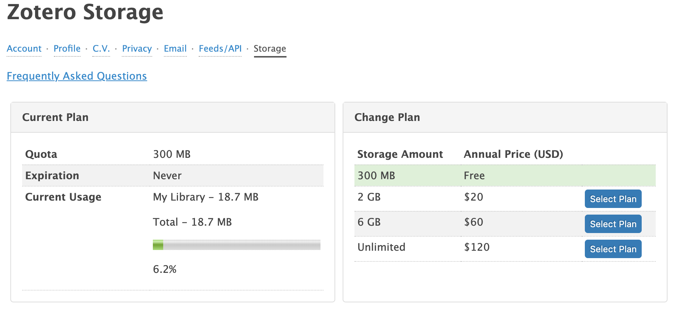This screenshot has height=309, width=686.
Task: Click the "Quota" row label
Action: [41, 154]
